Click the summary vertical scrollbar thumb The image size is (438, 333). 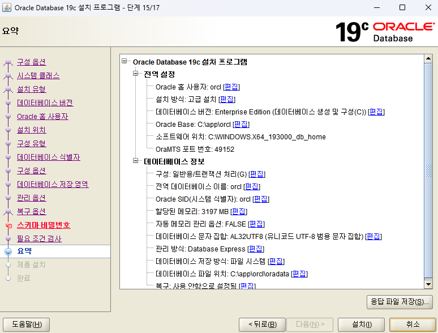pos(428,170)
